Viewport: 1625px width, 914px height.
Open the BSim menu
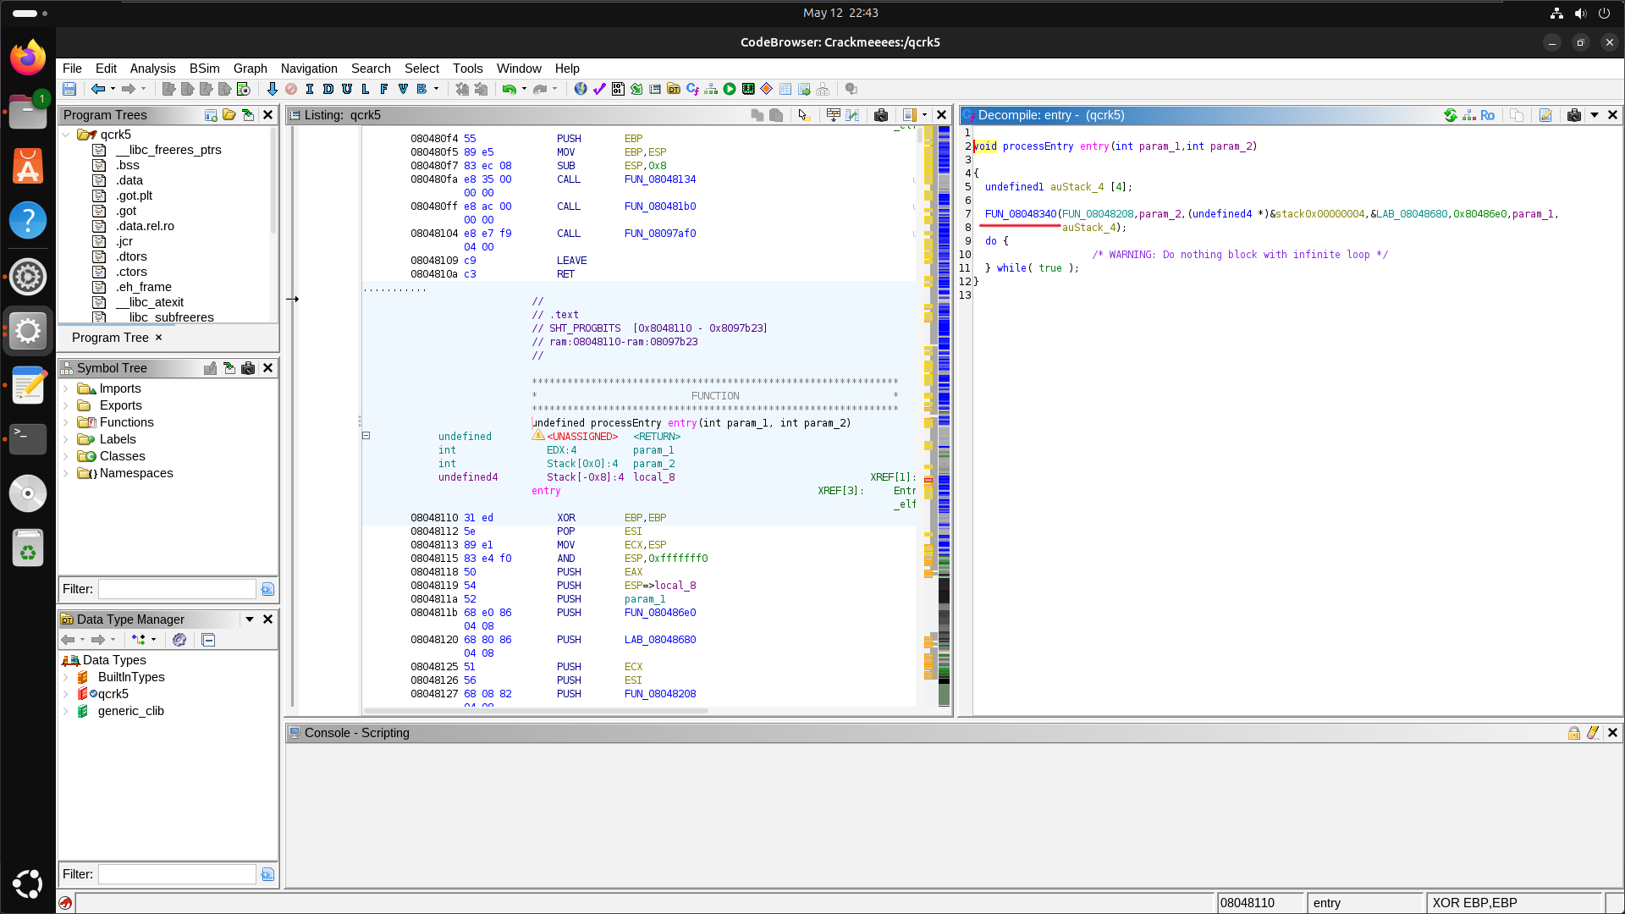[204, 69]
